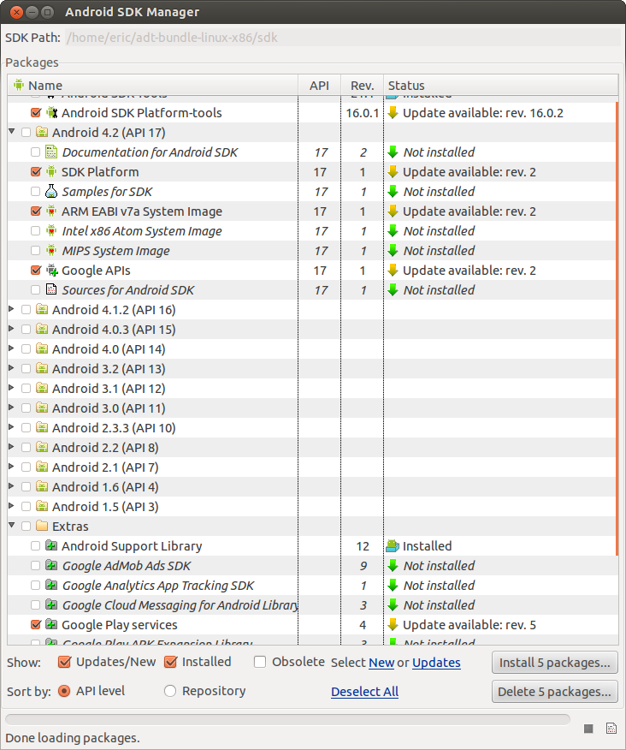The height and width of the screenshot is (750, 626).
Task: Click Install 5 packages button
Action: [x=555, y=663]
